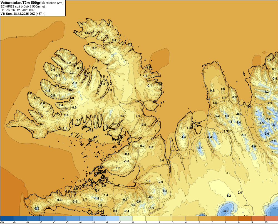Click the title "Veðurstofan/T2m 500grid: Hitakort (2m)"

click(32, 3)
